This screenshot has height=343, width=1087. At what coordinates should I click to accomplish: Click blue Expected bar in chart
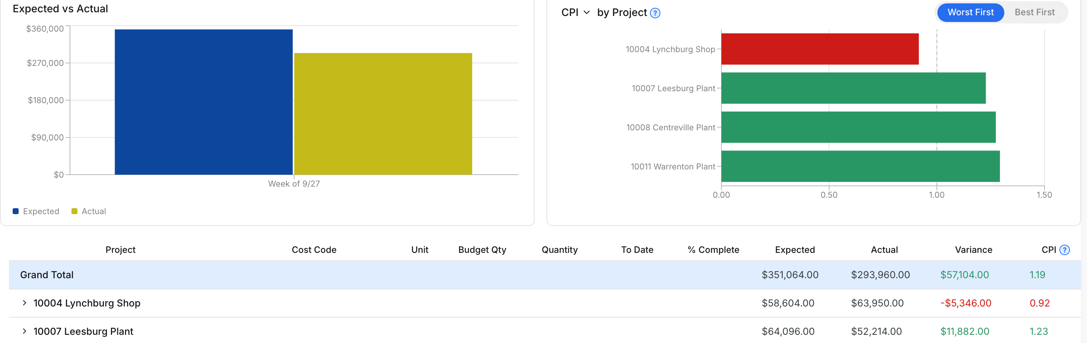click(x=203, y=102)
